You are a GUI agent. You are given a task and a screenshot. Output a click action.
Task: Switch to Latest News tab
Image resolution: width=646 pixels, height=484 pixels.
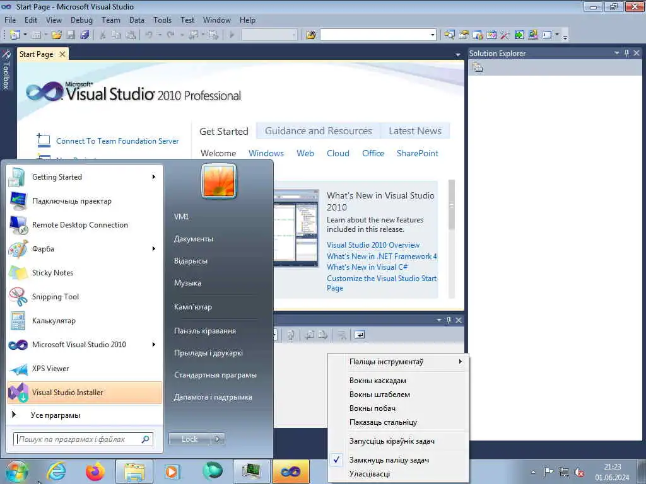click(x=415, y=131)
